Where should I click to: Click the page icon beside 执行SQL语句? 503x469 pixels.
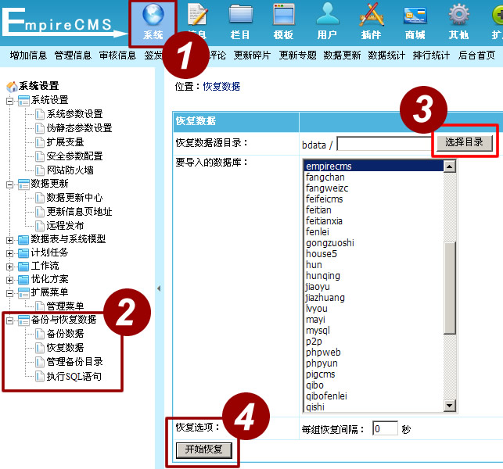pyautogui.click(x=40, y=376)
